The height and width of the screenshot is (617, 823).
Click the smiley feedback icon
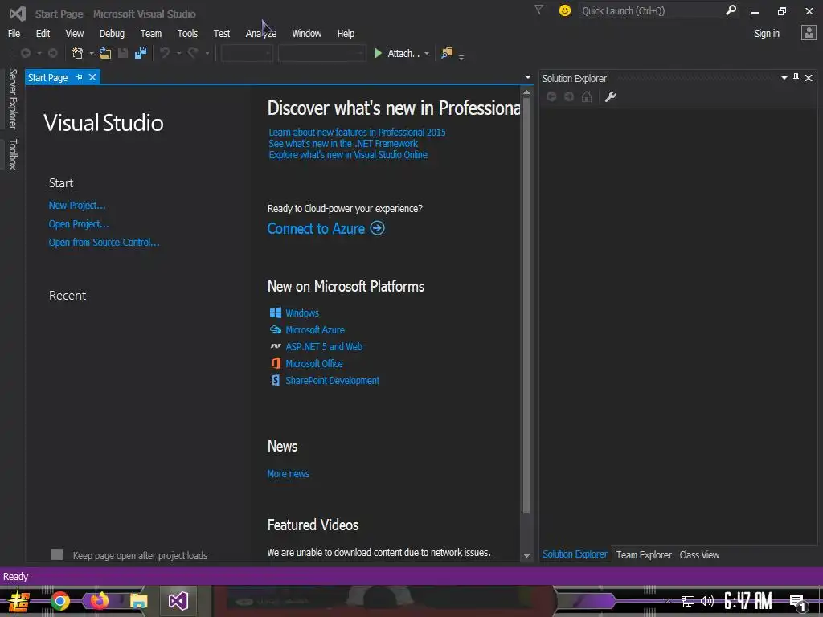pyautogui.click(x=565, y=10)
